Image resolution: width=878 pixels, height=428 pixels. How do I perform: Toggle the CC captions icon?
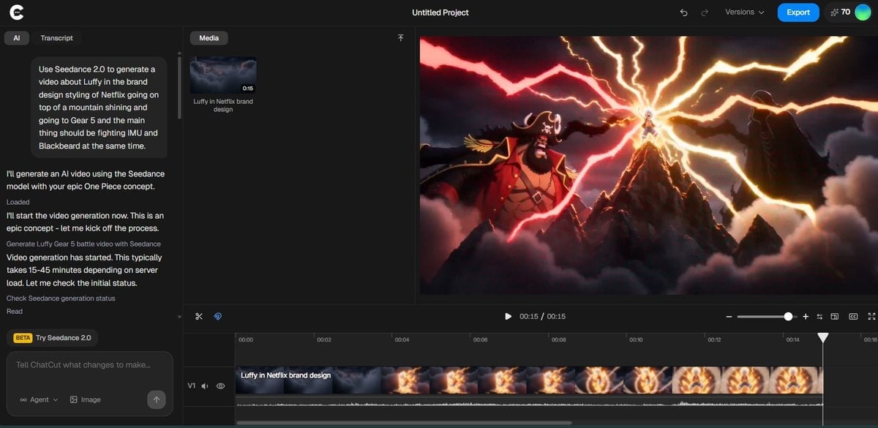tap(853, 317)
